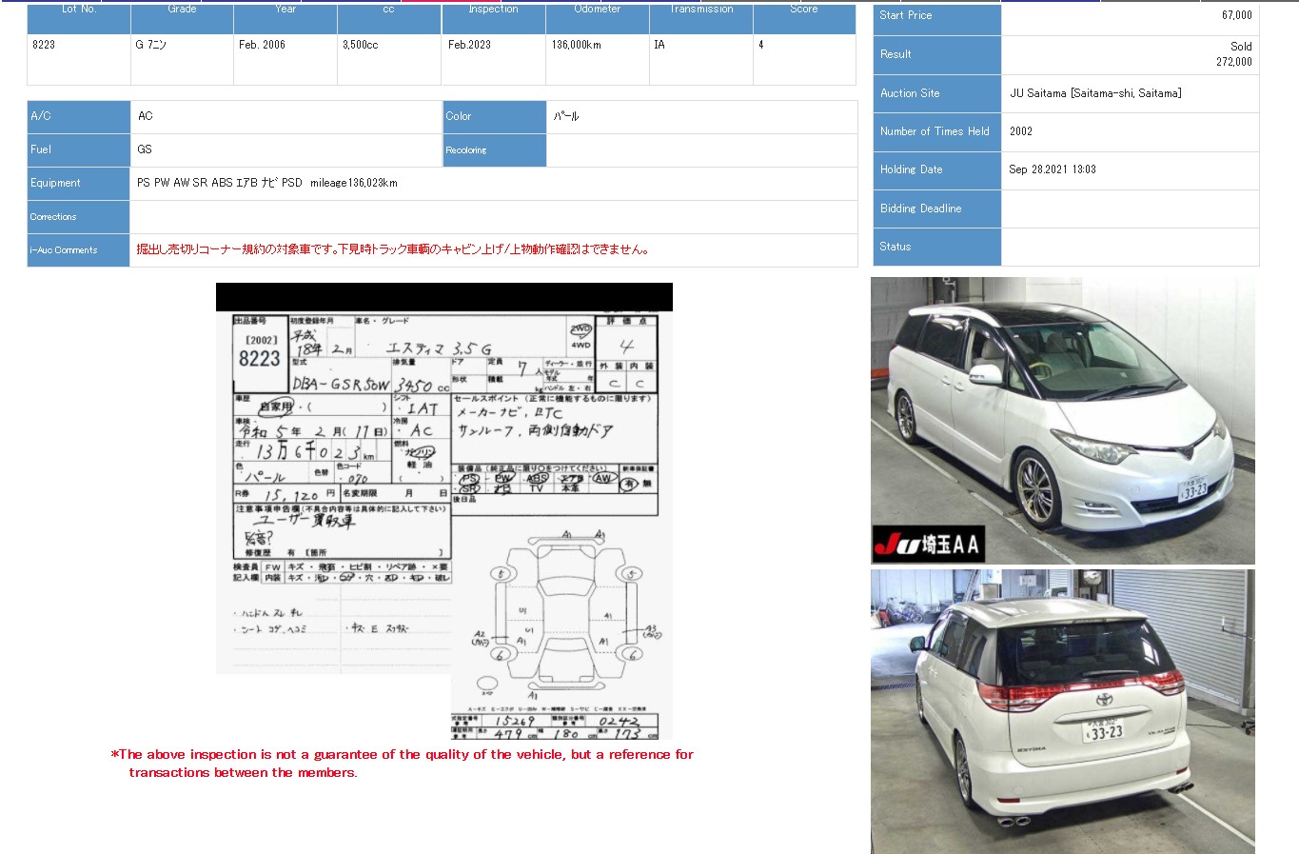Select the Grade column header

[182, 10]
